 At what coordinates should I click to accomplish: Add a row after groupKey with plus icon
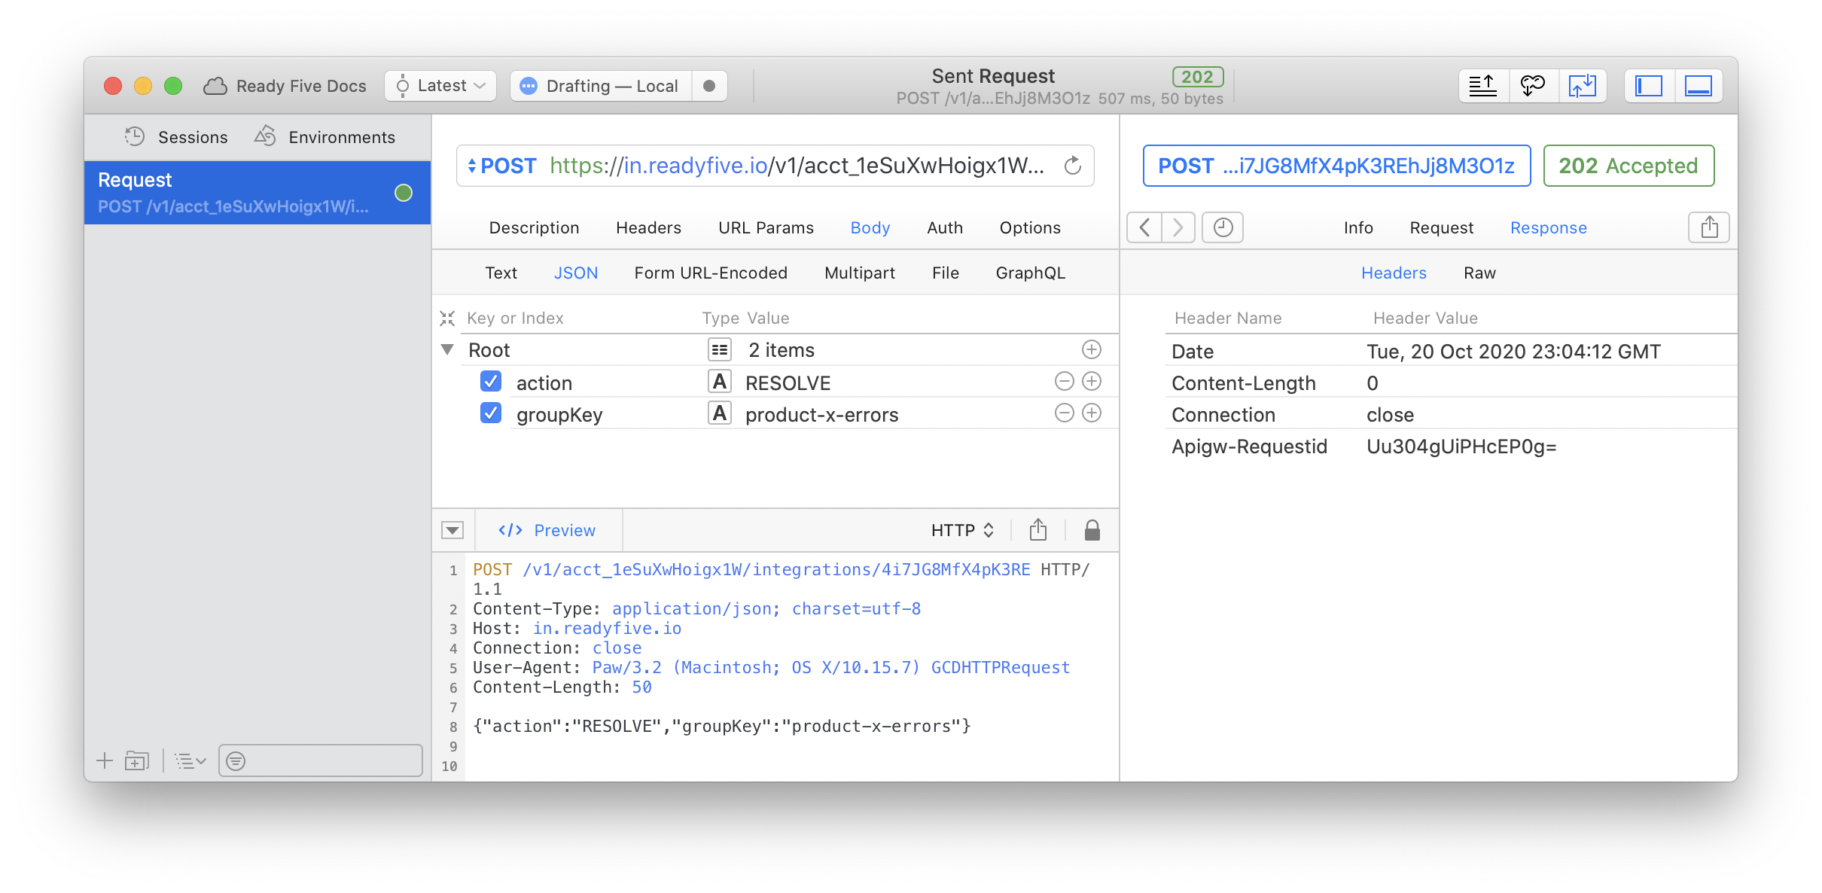coord(1092,413)
